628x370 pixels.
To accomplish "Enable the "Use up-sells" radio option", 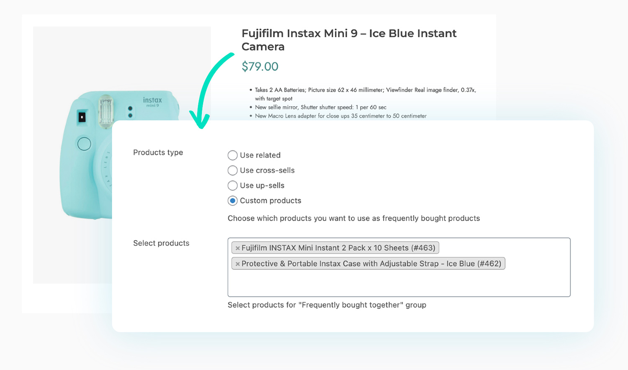I will [x=232, y=185].
